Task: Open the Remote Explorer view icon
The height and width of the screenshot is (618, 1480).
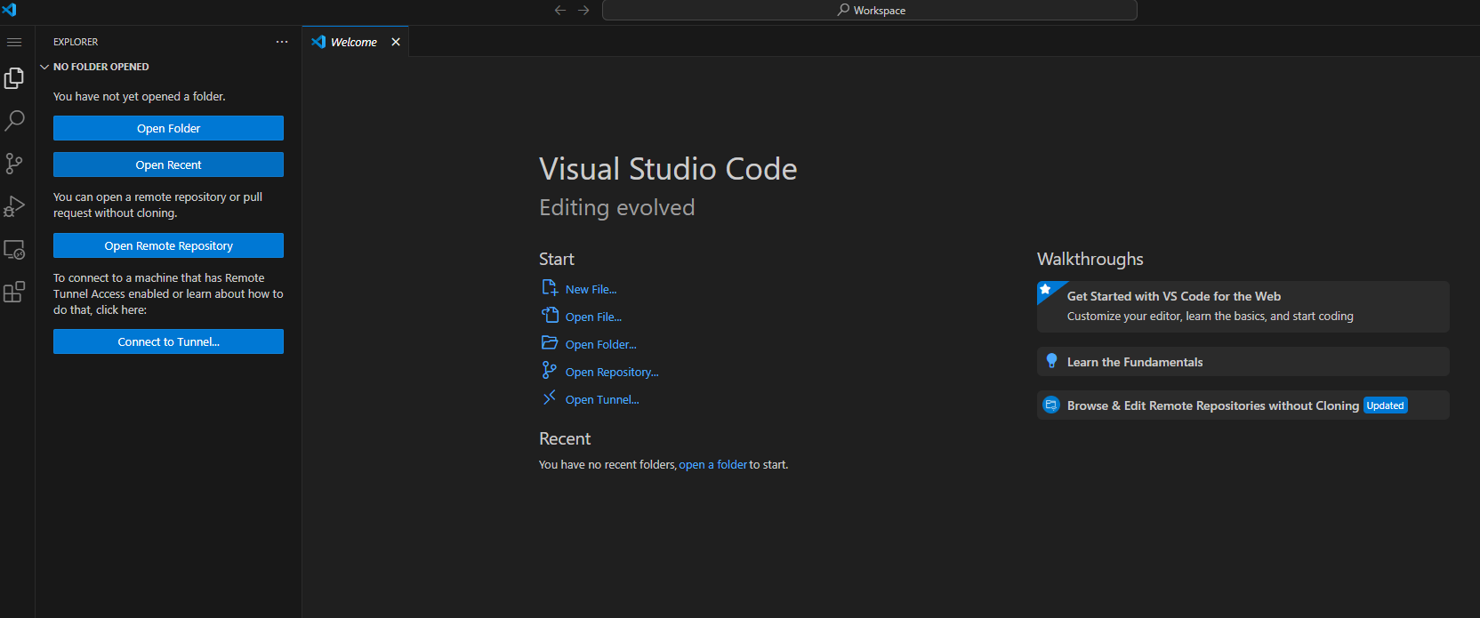Action: pyautogui.click(x=14, y=250)
